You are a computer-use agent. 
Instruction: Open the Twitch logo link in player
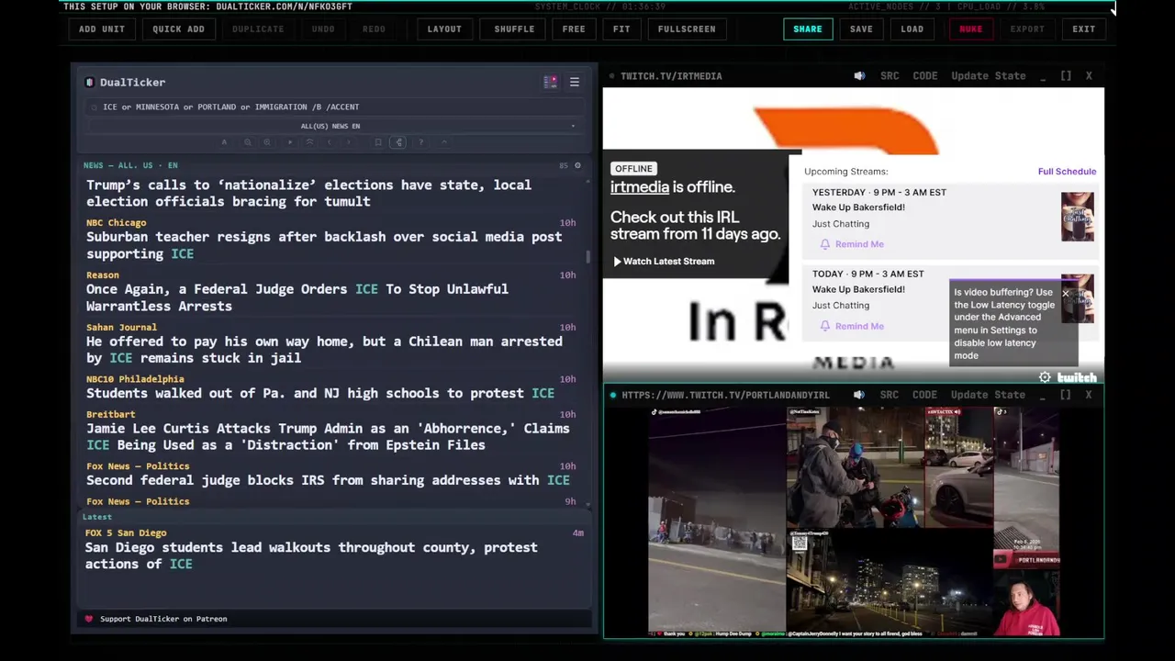tap(1077, 377)
